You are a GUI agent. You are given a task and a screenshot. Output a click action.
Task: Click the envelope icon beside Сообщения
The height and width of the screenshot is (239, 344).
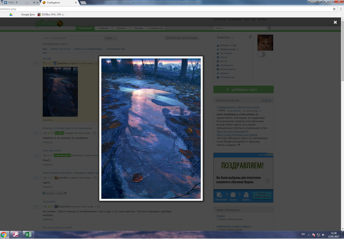tap(218, 65)
